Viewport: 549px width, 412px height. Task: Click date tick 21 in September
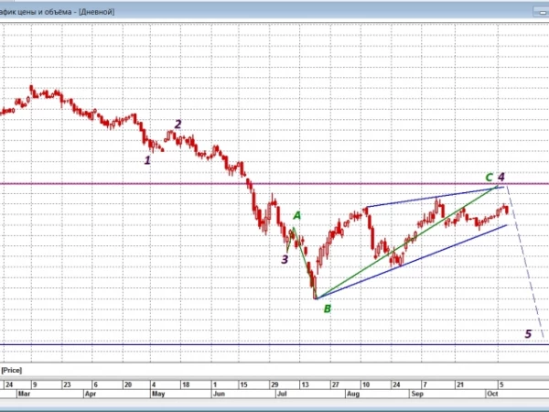460,385
